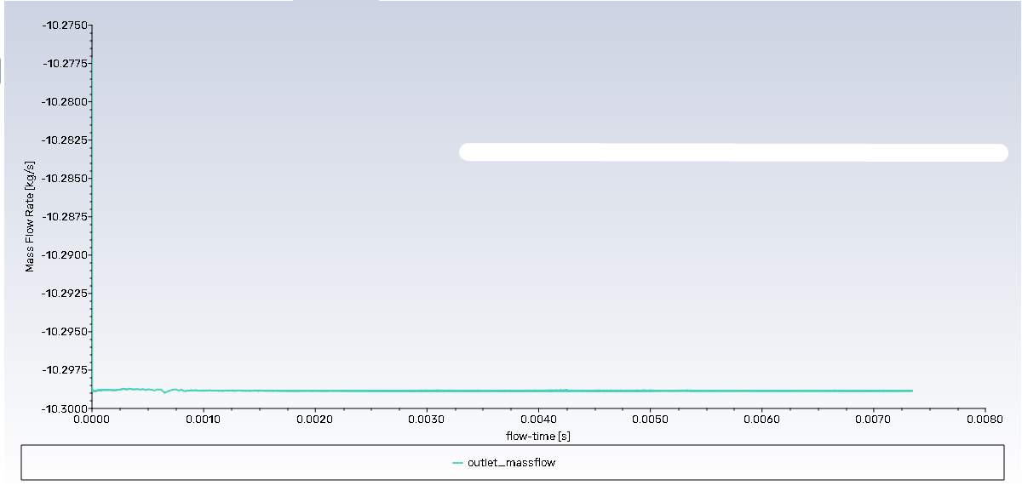Click the 0.0000 x-axis tick label
This screenshot has width=1022, height=491.
point(91,420)
